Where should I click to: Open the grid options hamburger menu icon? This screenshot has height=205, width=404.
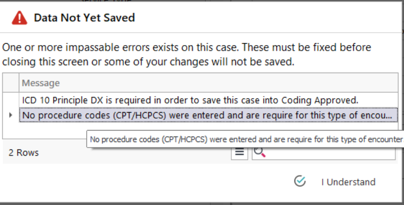[240, 152]
